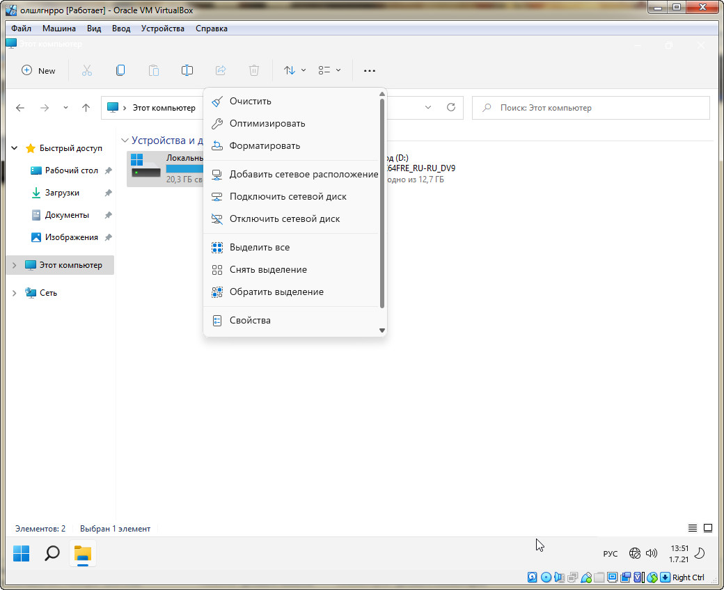Viewport: 724px width, 590px height.
Task: Collapse the Быстрый доступ section
Action: [x=15, y=148]
